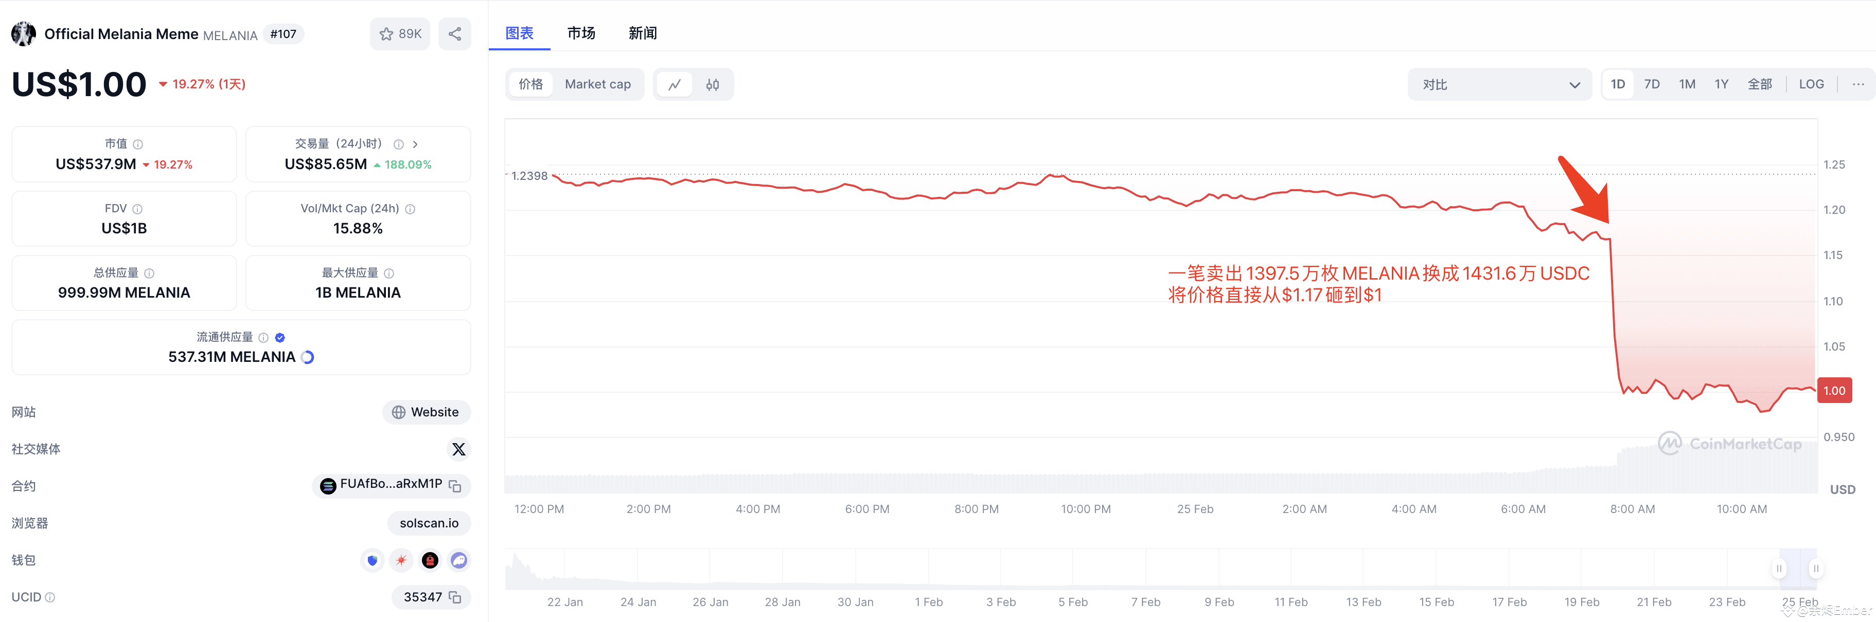
Task: Click 5 Feb on the overview timeline
Action: (x=1073, y=603)
